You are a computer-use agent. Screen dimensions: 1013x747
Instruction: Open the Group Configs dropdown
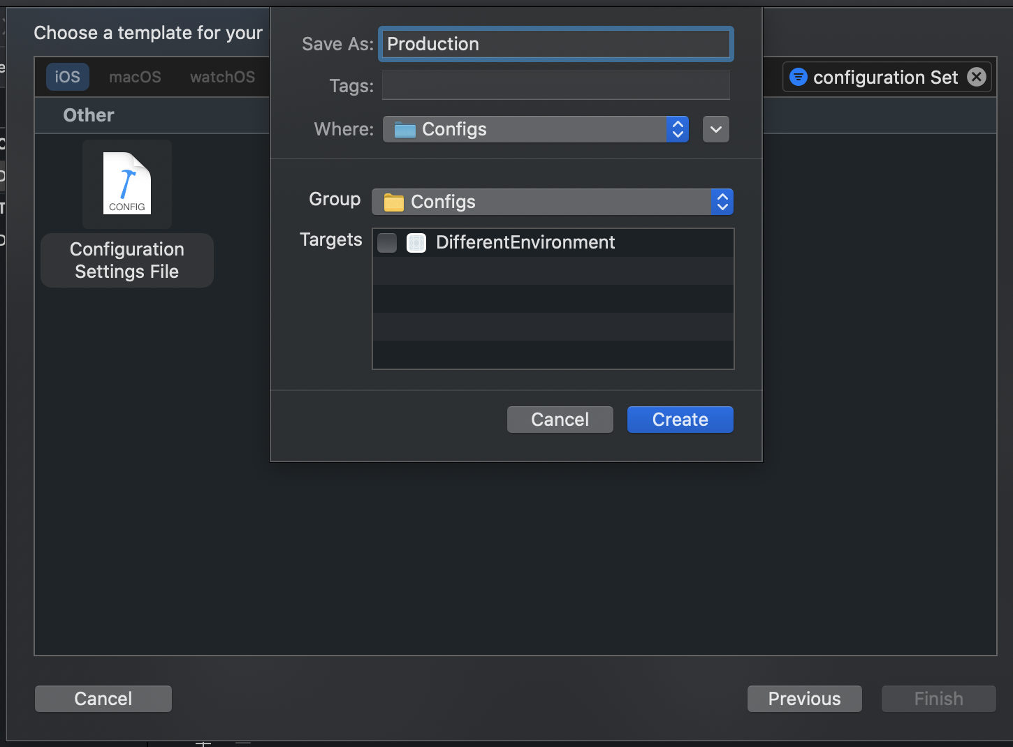click(552, 202)
